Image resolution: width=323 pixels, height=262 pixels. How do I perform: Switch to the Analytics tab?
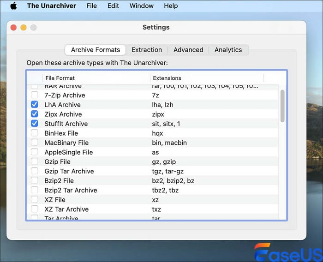pos(228,50)
